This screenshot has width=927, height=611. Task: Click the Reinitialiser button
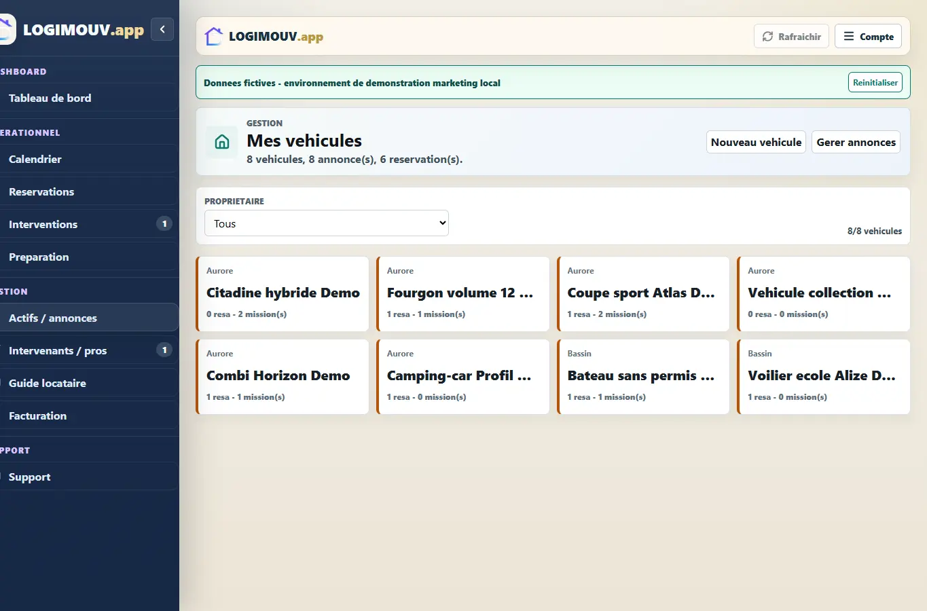tap(875, 83)
